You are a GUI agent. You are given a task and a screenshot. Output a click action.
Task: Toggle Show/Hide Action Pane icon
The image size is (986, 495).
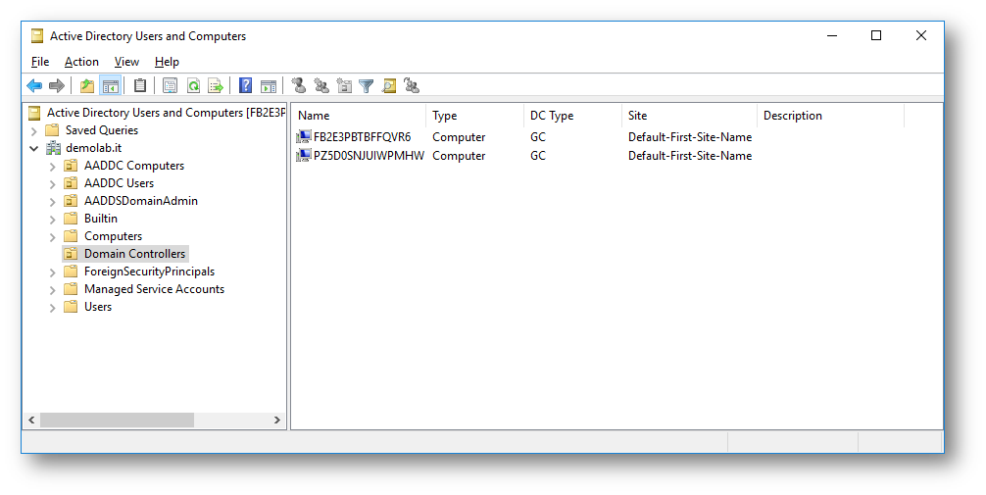(x=269, y=85)
